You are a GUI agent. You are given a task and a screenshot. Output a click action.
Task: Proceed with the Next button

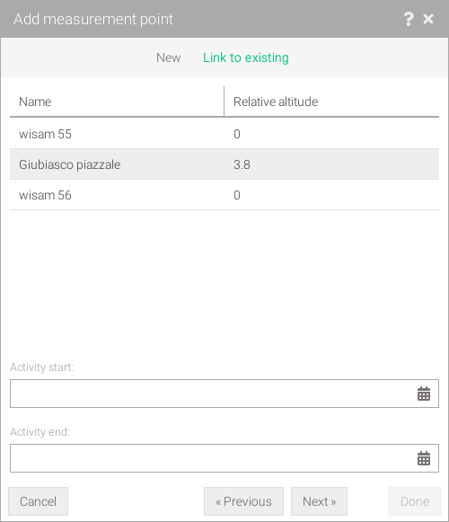319,501
